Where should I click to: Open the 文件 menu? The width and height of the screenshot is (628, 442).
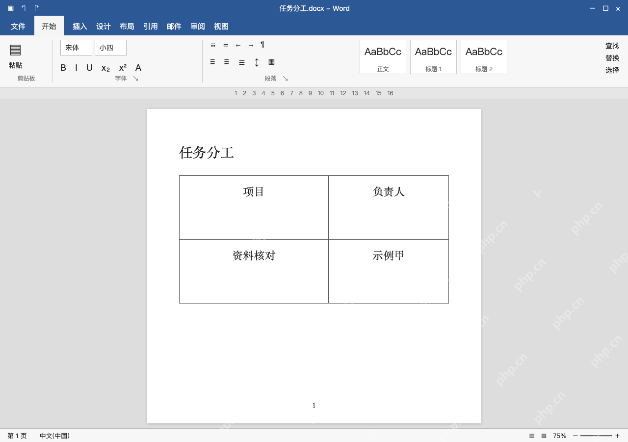18,27
